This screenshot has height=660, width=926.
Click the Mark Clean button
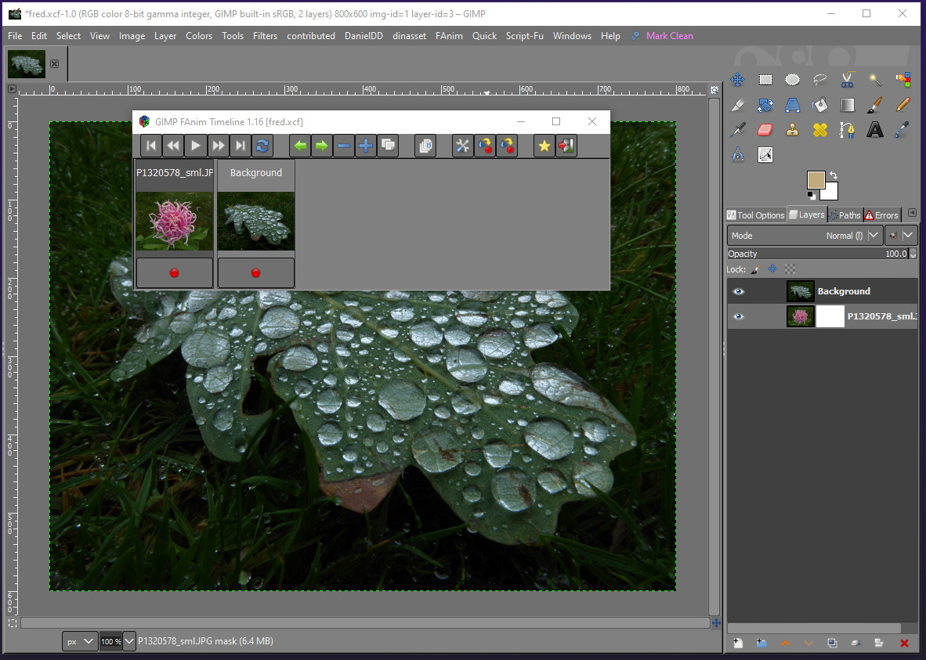tap(669, 36)
